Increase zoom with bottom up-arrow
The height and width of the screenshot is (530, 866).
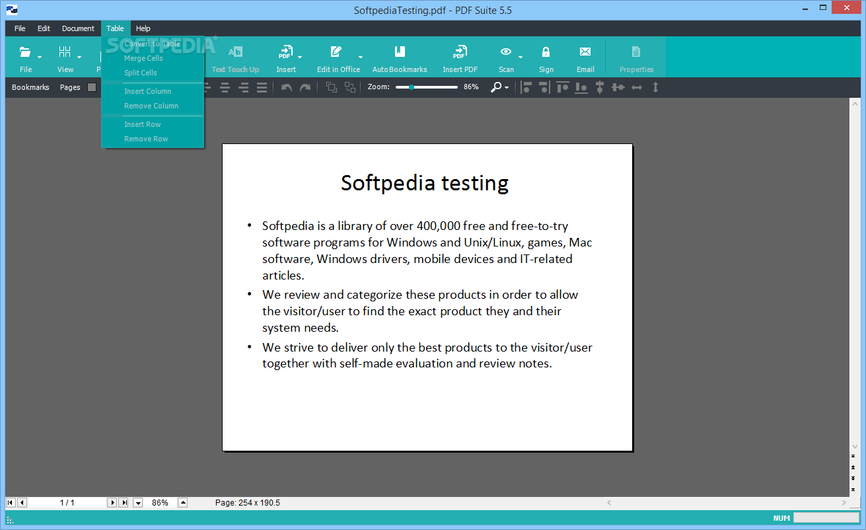pos(183,503)
